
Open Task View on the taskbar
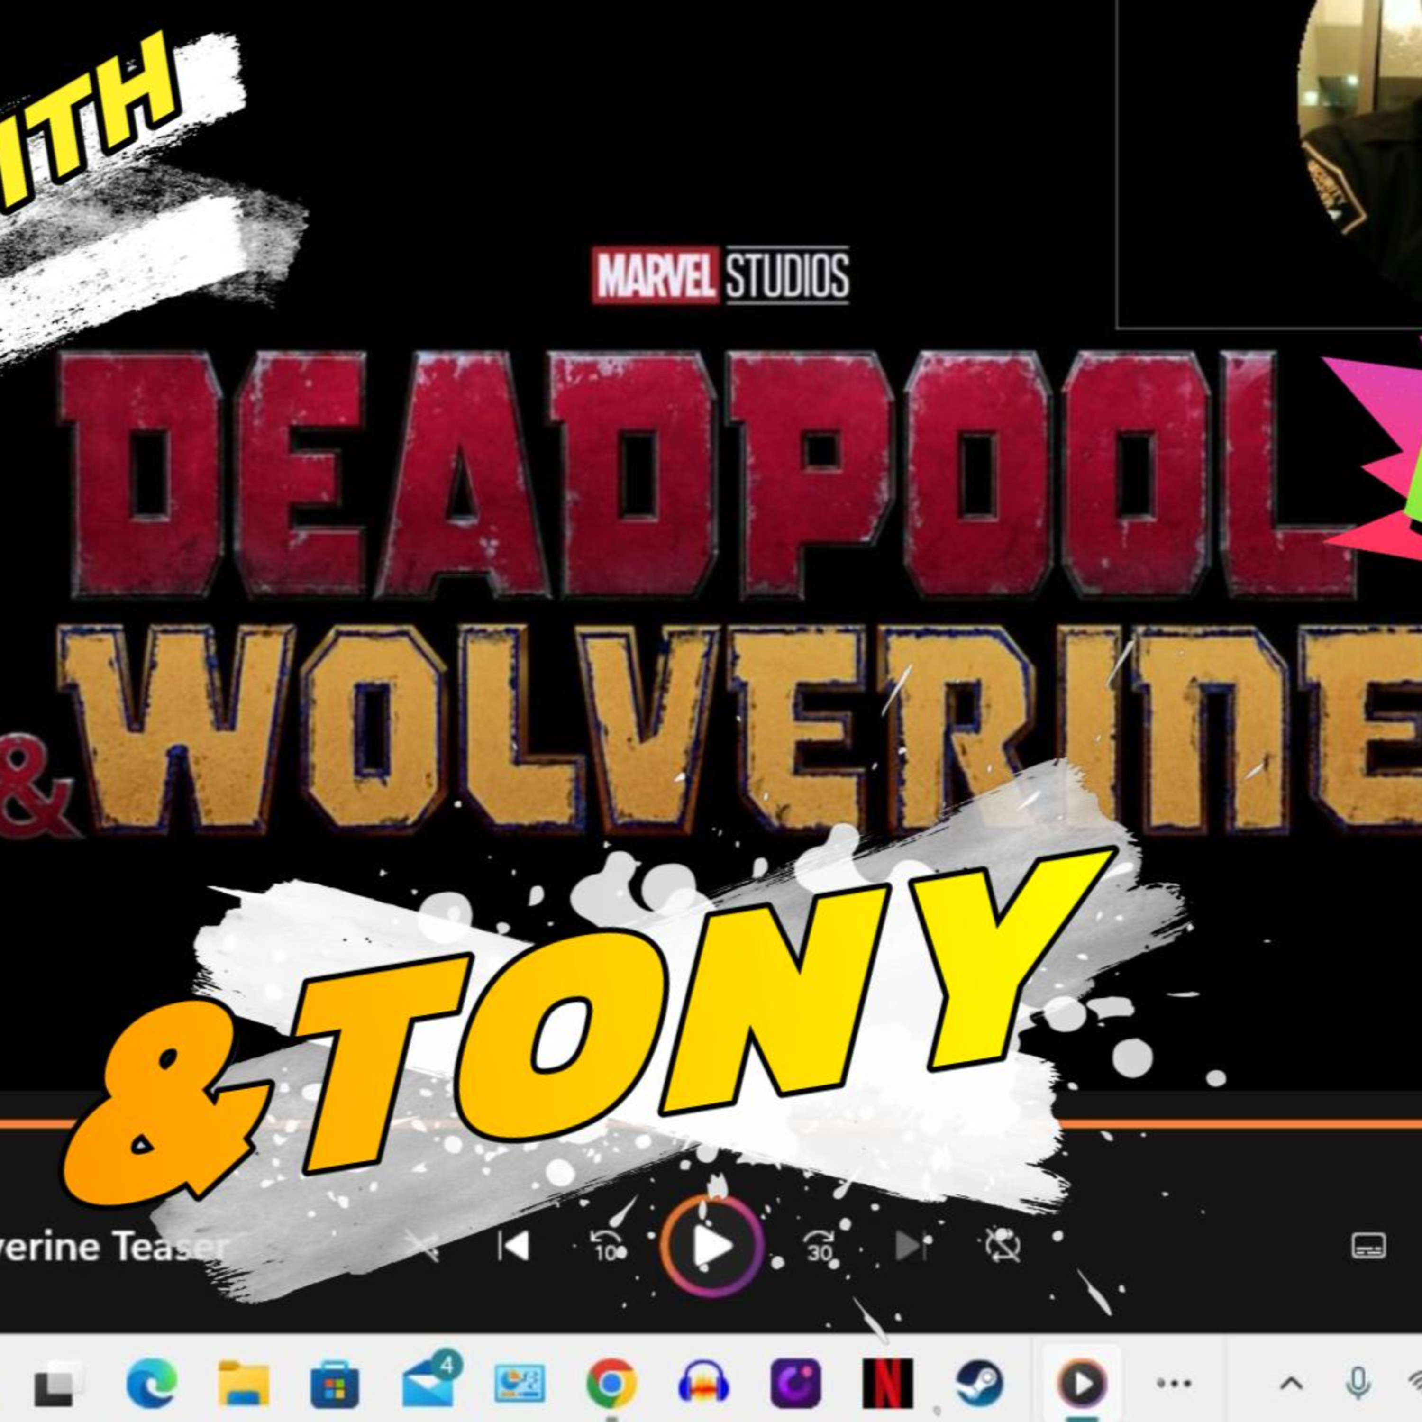click(x=59, y=1384)
